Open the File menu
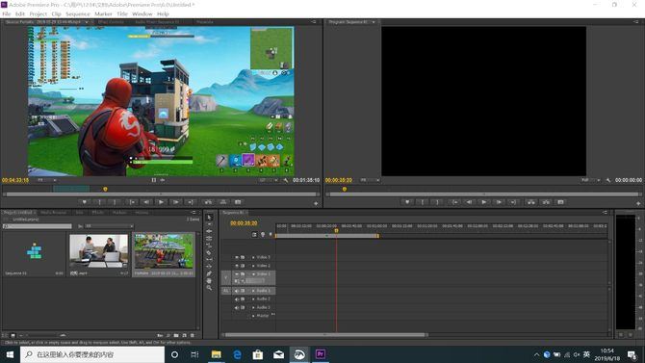The image size is (645, 363). pyautogui.click(x=7, y=13)
